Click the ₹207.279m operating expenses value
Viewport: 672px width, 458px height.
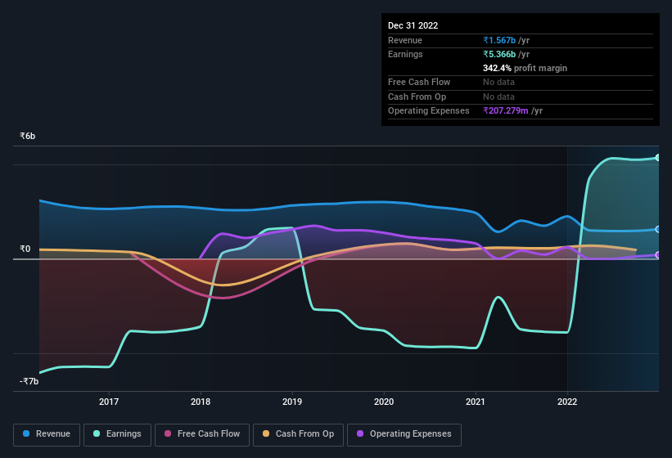(x=505, y=110)
